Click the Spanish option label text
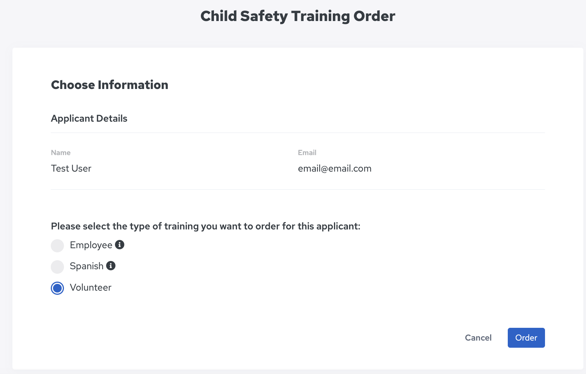Image resolution: width=586 pixels, height=374 pixels. [x=87, y=266]
